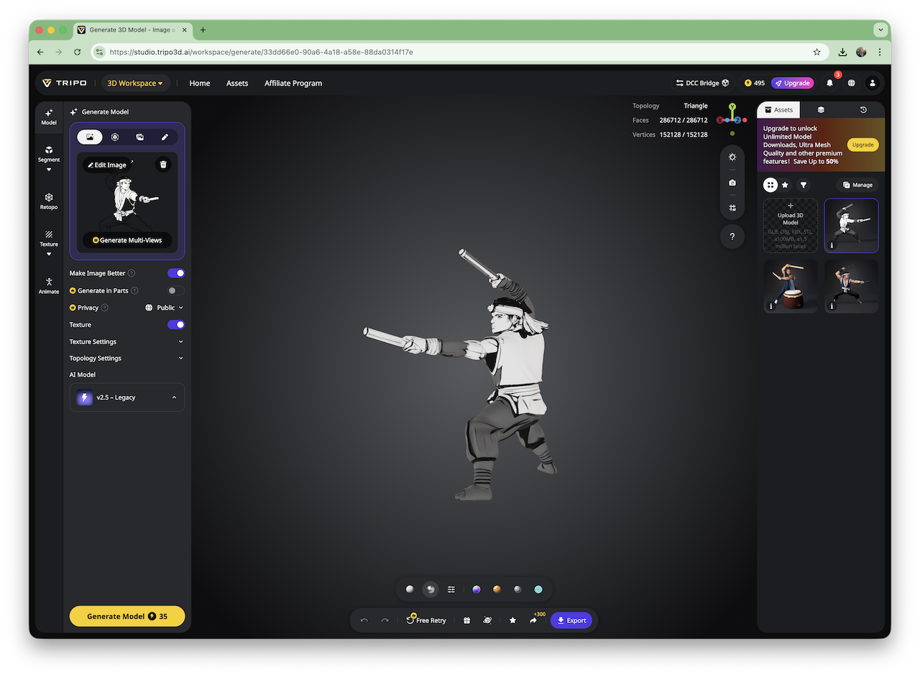The width and height of the screenshot is (920, 677).
Task: Select the orange material color swatch
Action: click(497, 589)
